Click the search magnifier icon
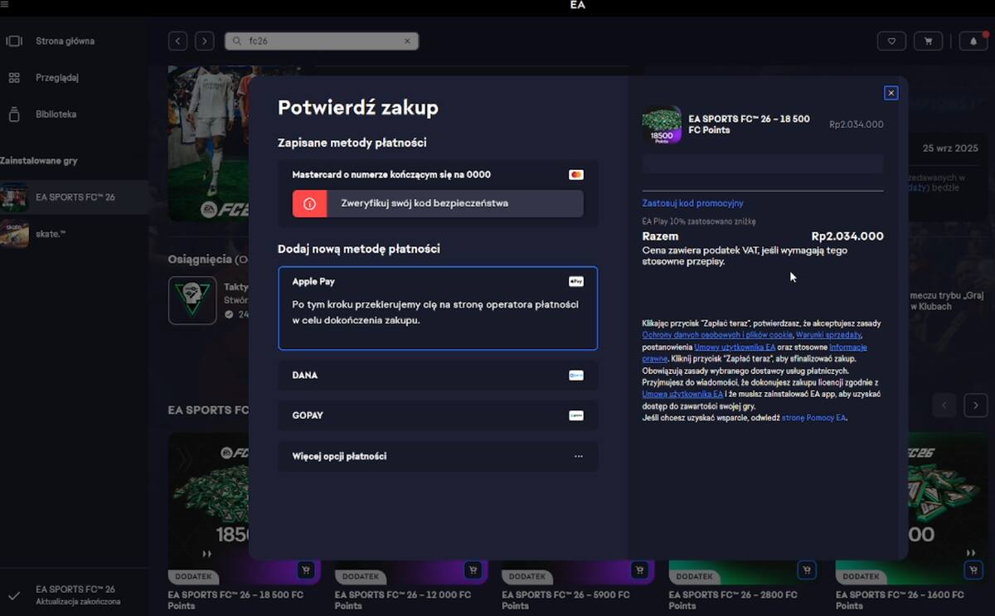 point(237,41)
